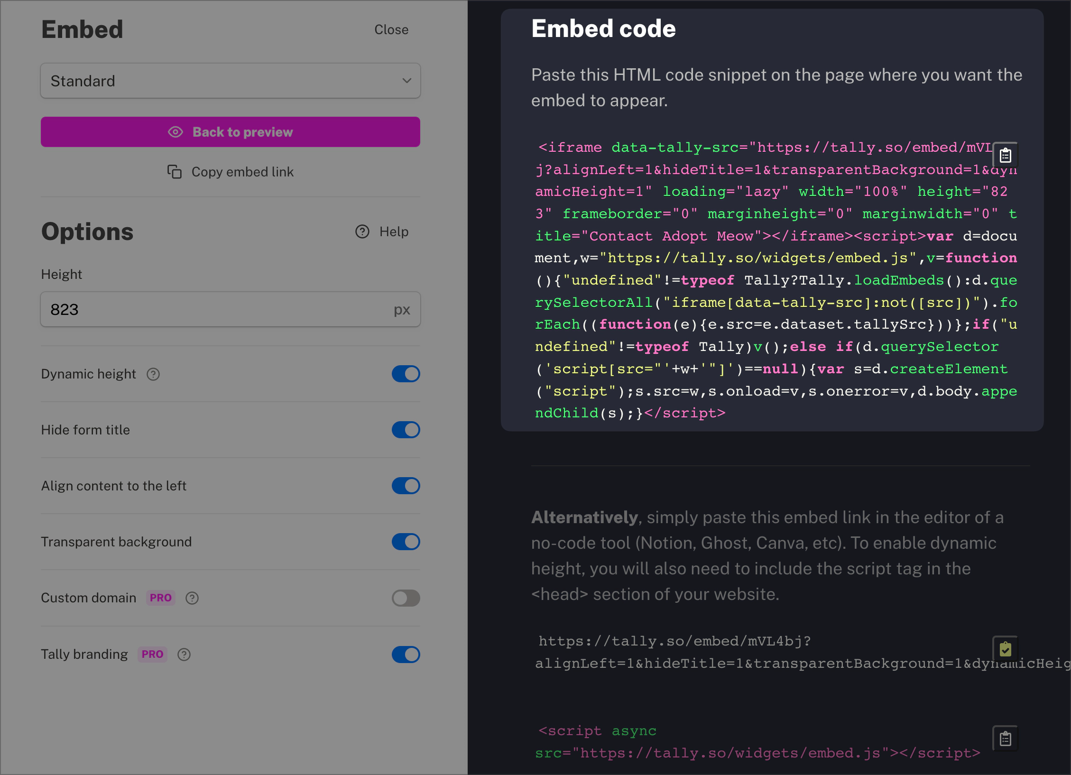
Task: Enable the Custom domain toggle
Action: click(x=406, y=598)
